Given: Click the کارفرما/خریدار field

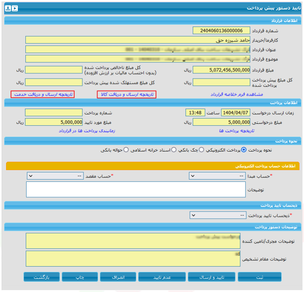Looking at the screenshot, I should (x=138, y=40).
